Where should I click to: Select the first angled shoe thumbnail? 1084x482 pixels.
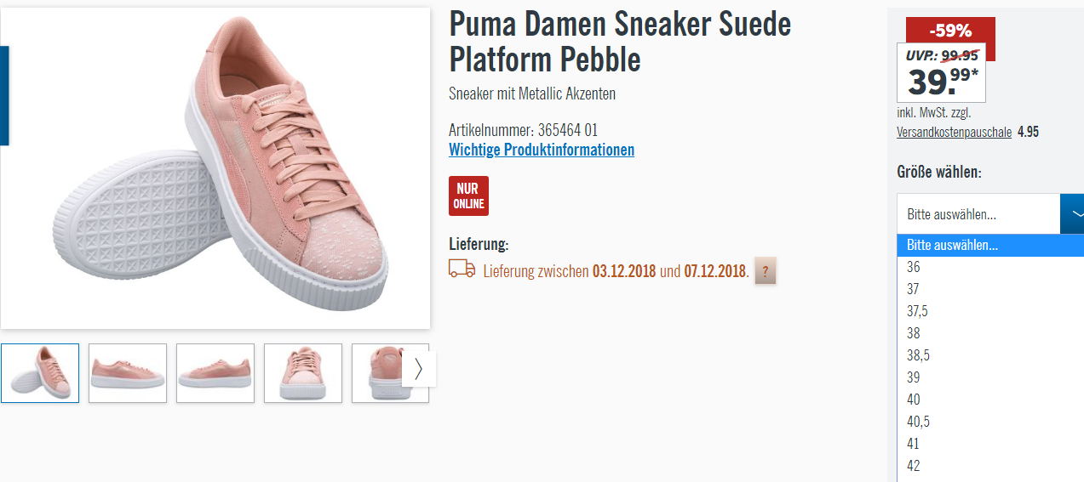click(x=40, y=373)
